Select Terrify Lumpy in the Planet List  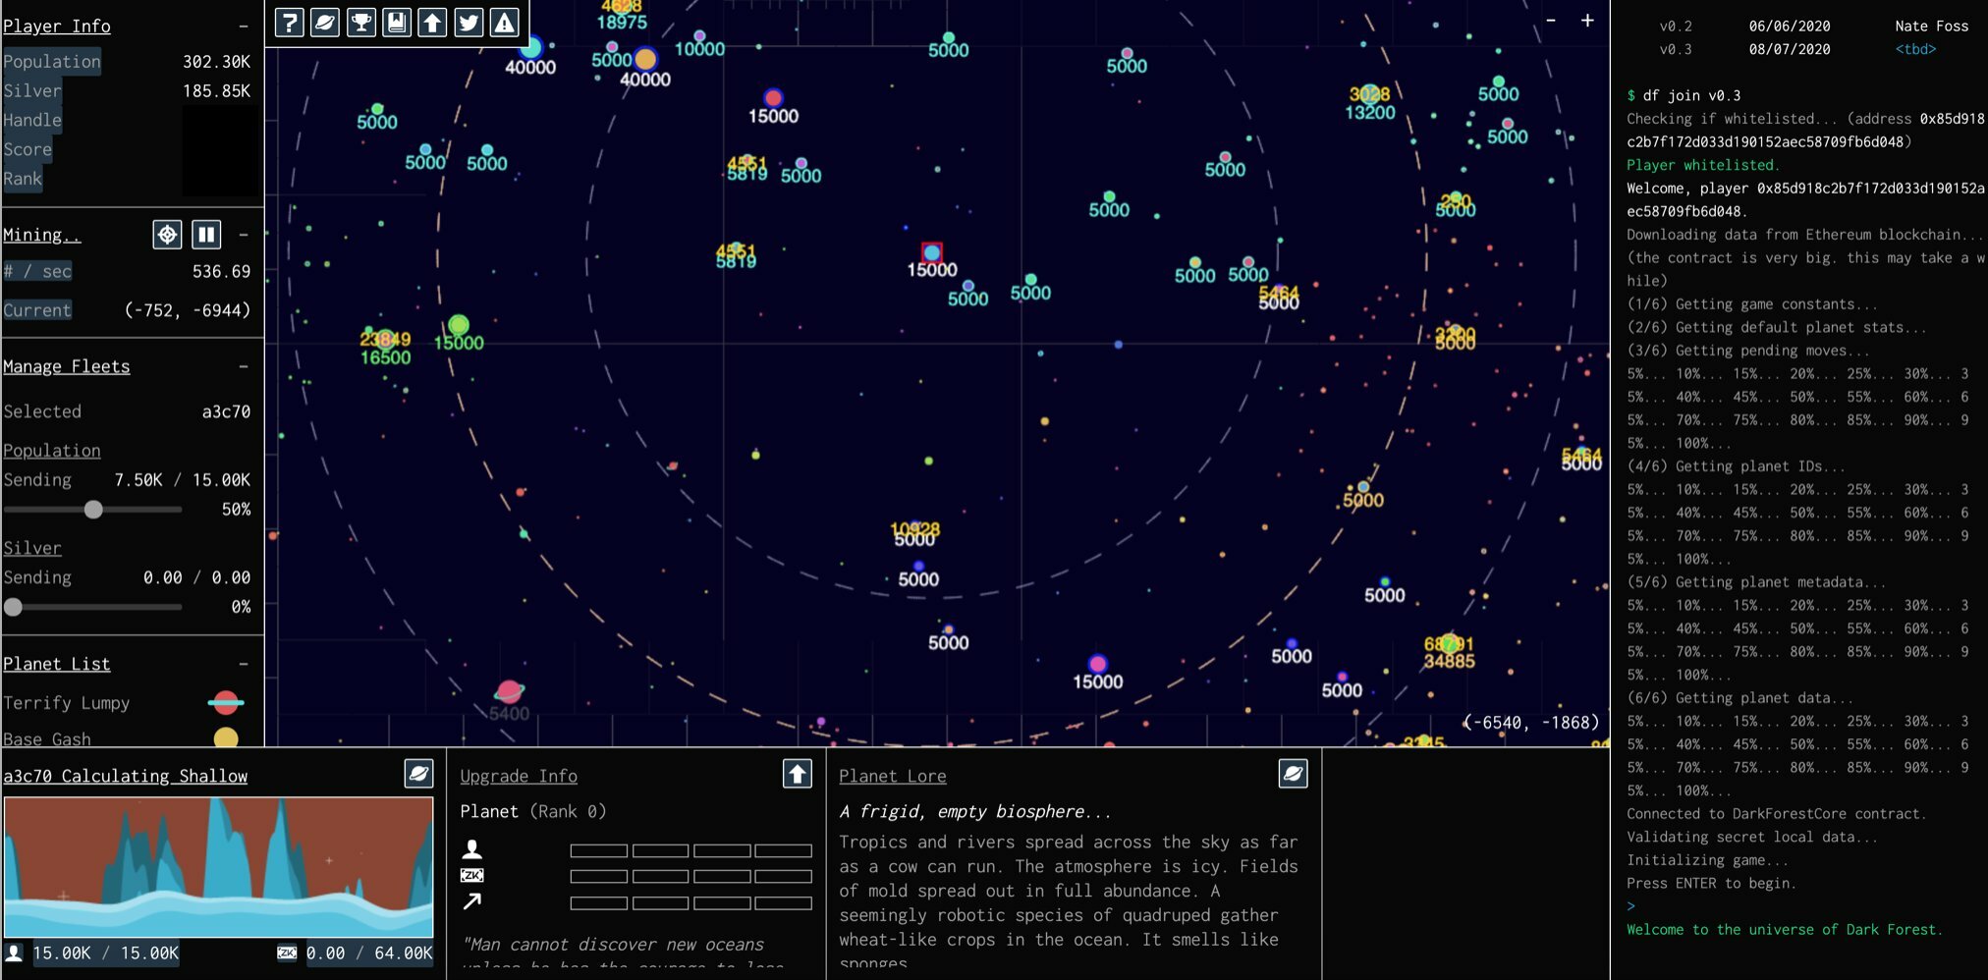tap(68, 702)
